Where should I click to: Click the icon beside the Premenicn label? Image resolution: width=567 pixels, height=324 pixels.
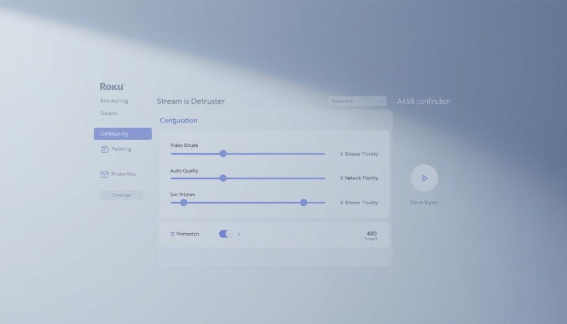(x=172, y=234)
